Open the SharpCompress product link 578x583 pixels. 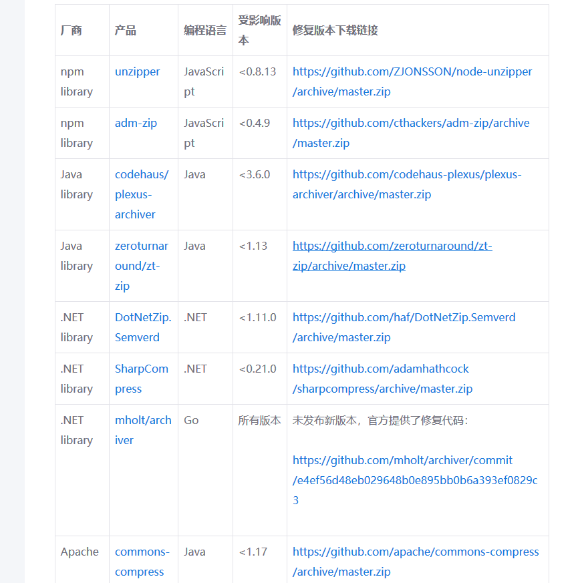click(142, 379)
